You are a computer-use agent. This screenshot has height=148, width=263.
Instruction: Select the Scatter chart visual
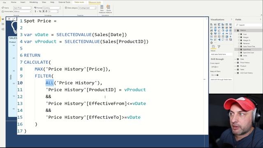(219, 30)
